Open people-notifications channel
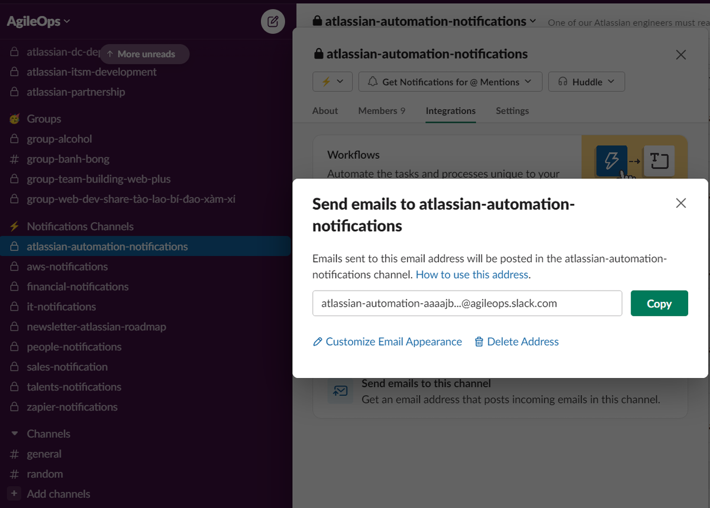 (x=145, y=347)
